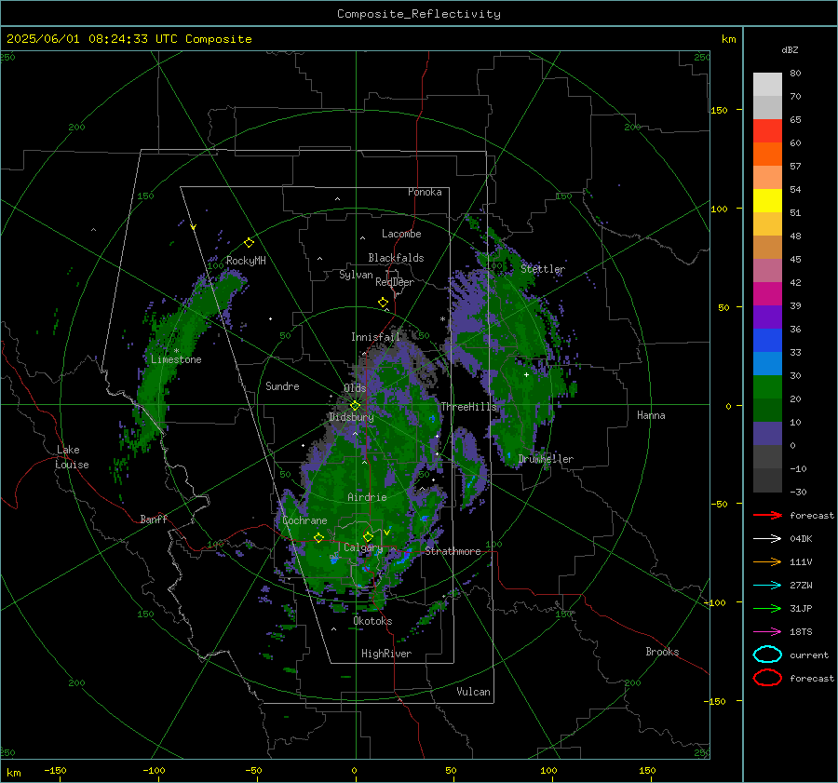
Task: Click the green 31JP arrow icon
Action: point(767,608)
